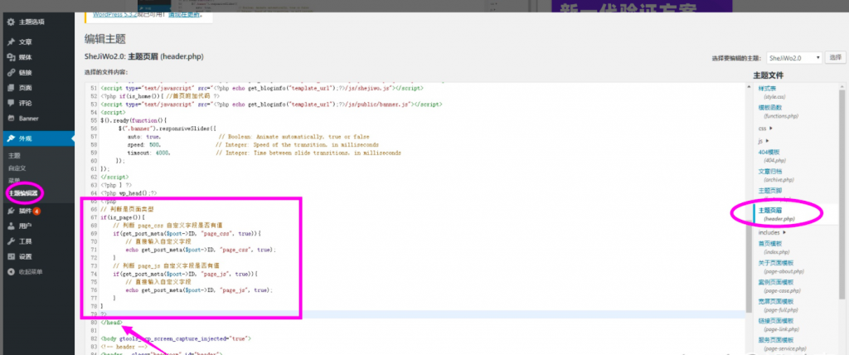The width and height of the screenshot is (849, 355).
Task: Click the 文章 pushpin icon
Action: [x=11, y=41]
